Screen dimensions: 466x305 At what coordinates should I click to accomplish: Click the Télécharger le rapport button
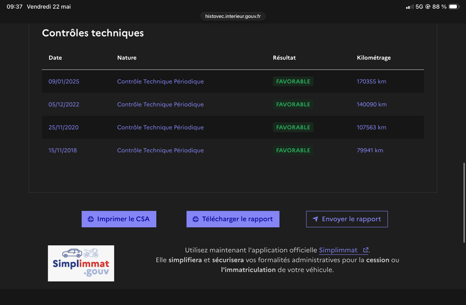(x=233, y=219)
